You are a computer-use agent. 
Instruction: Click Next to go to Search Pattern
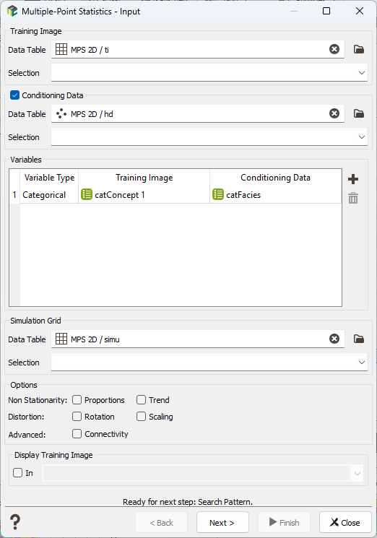pyautogui.click(x=222, y=523)
